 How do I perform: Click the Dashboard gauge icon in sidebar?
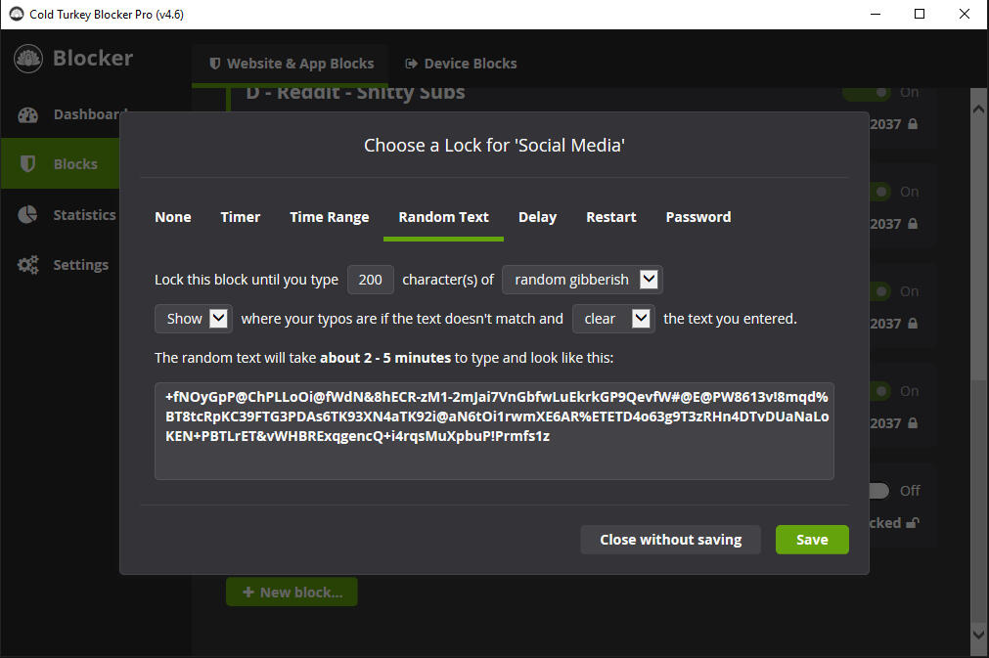[x=27, y=114]
